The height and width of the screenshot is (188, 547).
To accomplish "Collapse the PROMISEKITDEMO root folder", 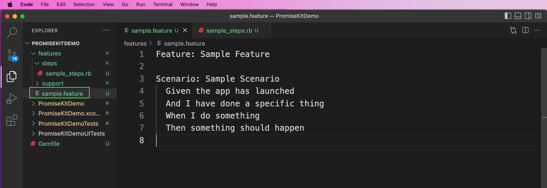I will (28, 43).
